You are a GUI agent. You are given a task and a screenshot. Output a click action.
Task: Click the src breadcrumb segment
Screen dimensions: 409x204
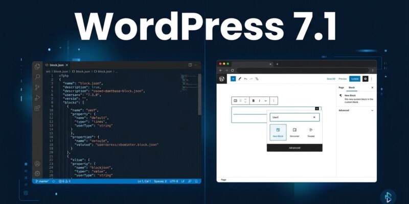pos(48,71)
